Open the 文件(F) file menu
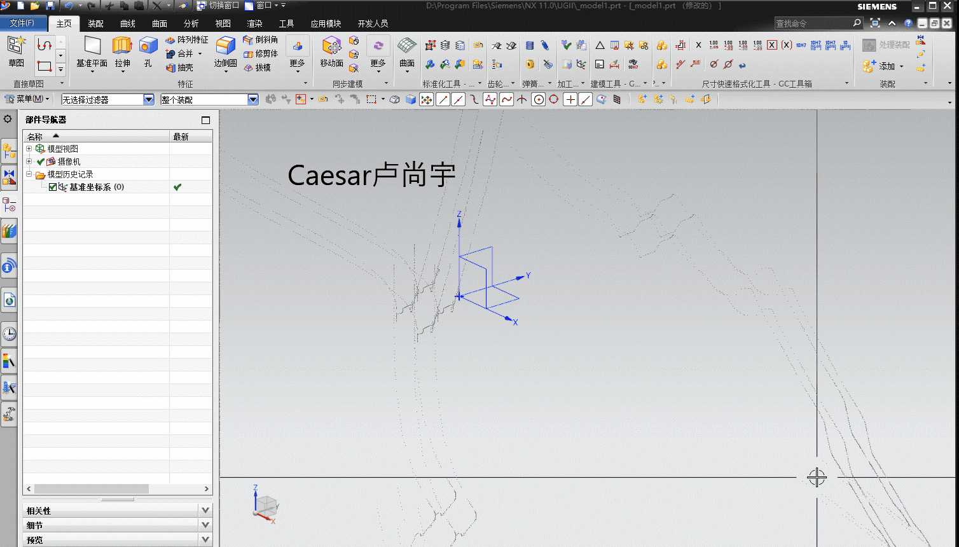Screen dimensions: 959x547 [x=23, y=24]
